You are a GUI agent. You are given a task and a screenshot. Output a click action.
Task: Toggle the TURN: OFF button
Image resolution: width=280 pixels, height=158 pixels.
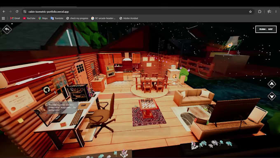(266, 29)
